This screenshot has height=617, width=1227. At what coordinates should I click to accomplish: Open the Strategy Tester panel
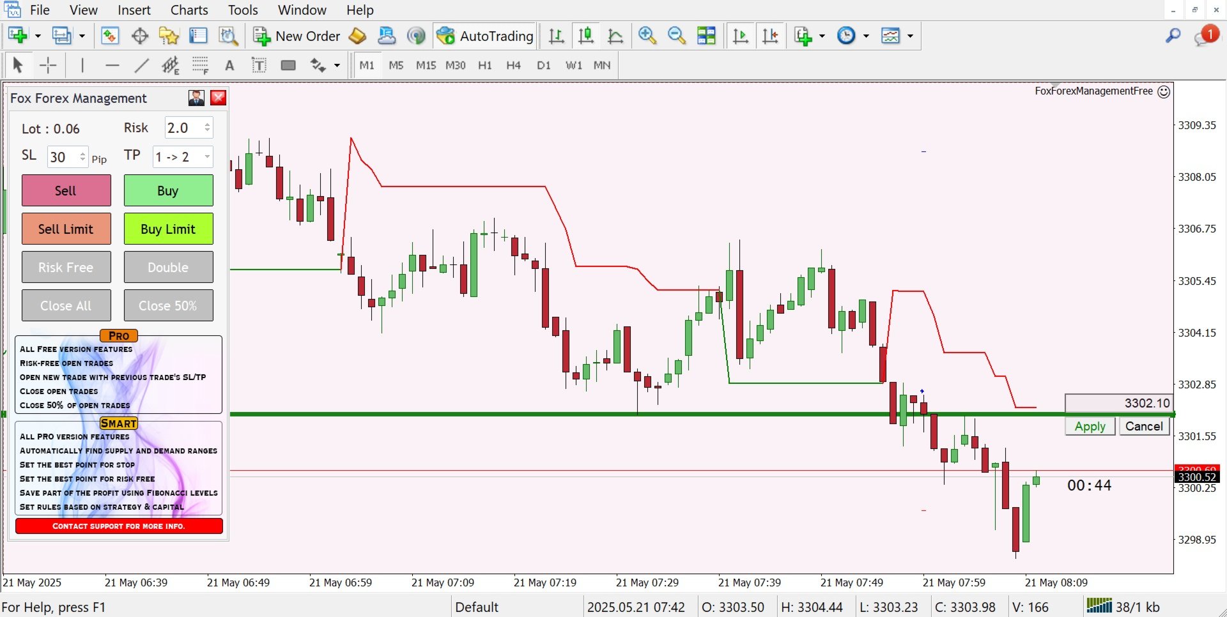[x=229, y=36]
